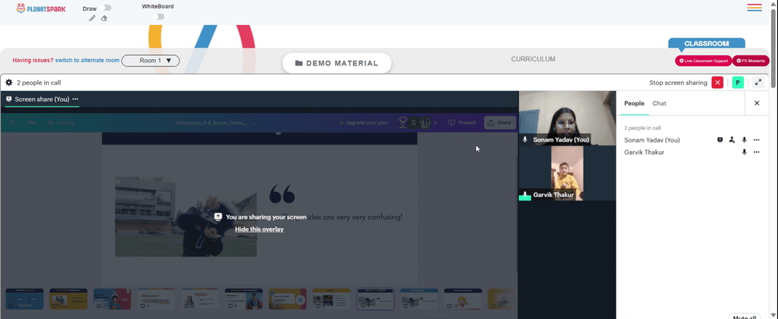Select the Hello slide thumbnail
The width and height of the screenshot is (778, 319).
coord(200,299)
